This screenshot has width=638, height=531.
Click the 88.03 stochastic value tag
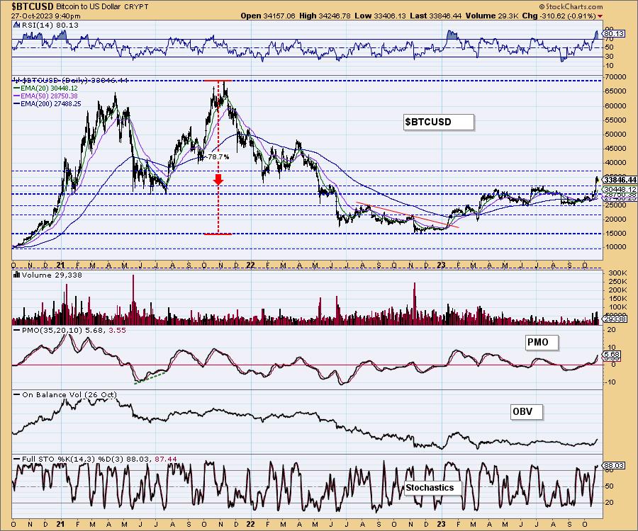[614, 466]
